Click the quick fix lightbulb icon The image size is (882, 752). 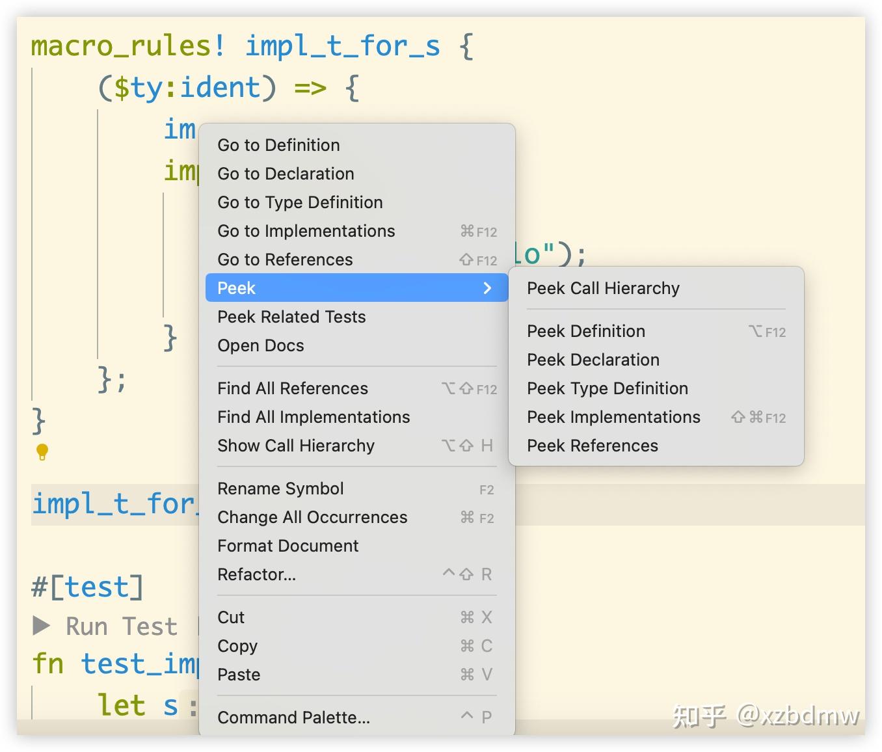click(x=42, y=452)
